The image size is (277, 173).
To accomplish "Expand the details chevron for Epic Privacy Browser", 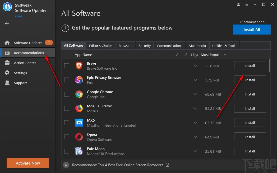I will [x=195, y=80].
